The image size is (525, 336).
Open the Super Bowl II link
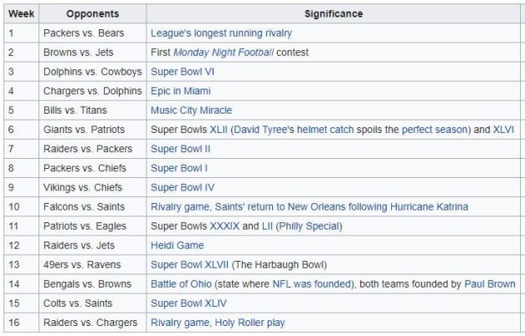pyautogui.click(x=180, y=149)
